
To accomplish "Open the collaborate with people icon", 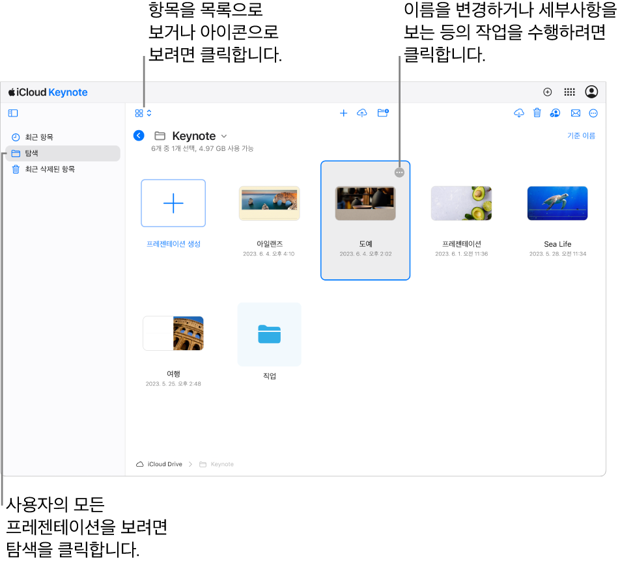I will click(x=555, y=113).
